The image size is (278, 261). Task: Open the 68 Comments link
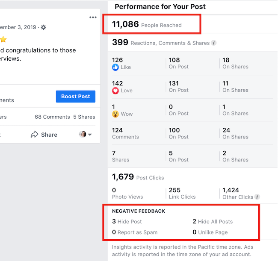coord(52,117)
